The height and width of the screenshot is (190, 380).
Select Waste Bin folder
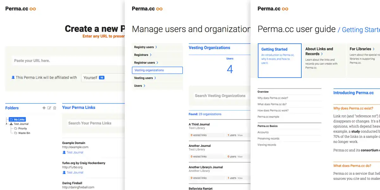click(24, 133)
